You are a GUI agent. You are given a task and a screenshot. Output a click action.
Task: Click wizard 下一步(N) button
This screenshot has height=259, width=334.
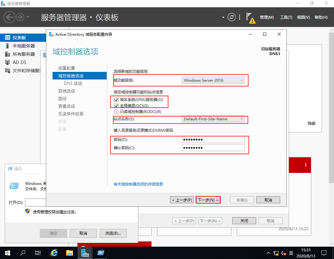click(x=208, y=200)
